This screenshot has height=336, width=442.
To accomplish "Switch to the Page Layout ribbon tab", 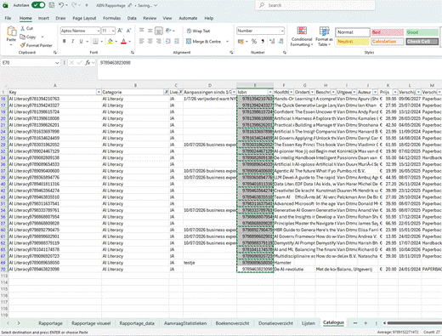I will point(84,18).
